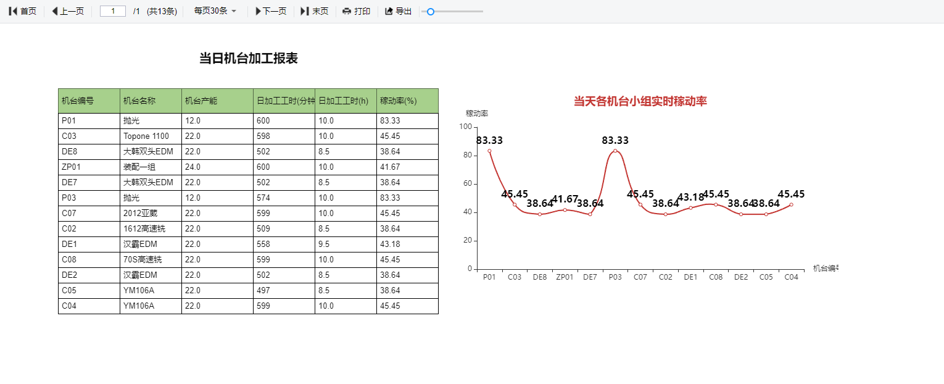This screenshot has height=384, width=944.
Task: Click the 43.18 label on the chart
Action: (690, 198)
